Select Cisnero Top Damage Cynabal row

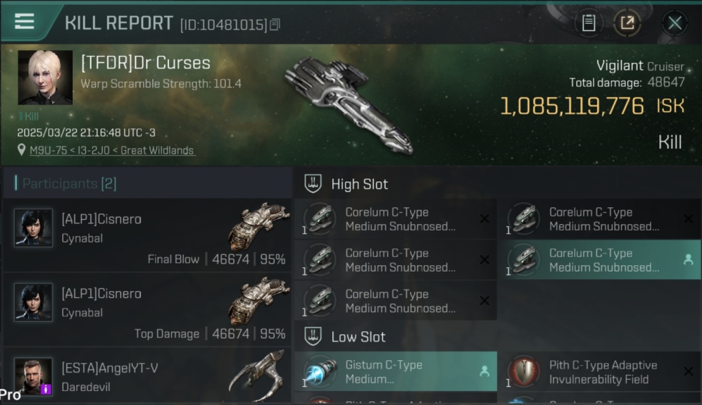[147, 309]
